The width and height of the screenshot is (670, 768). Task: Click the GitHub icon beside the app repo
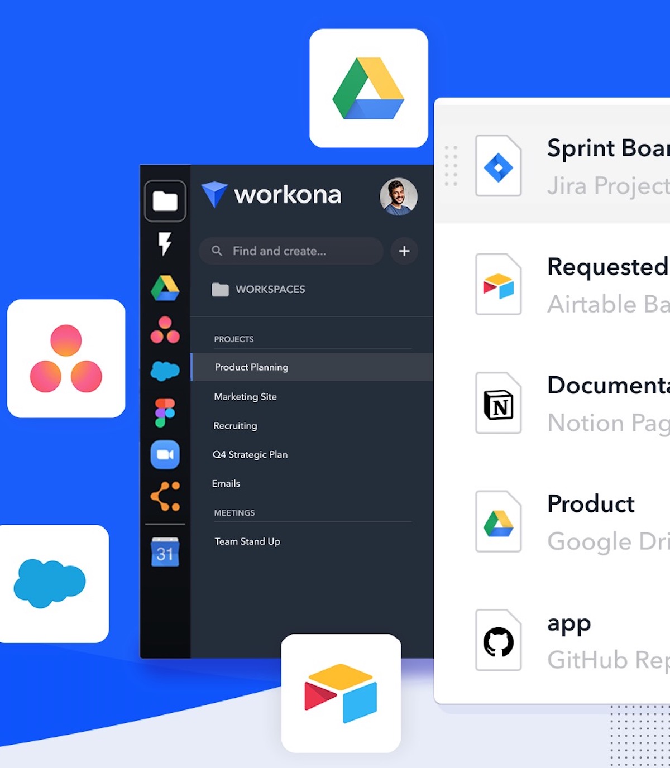pos(498,641)
